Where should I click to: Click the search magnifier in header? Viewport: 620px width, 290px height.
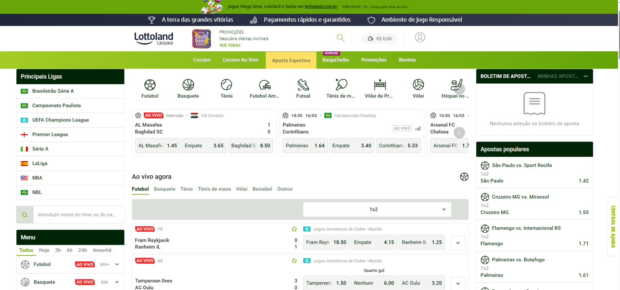tap(340, 38)
